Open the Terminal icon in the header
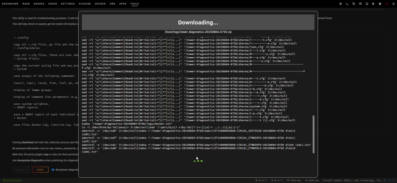The image size is (397, 183). (x=347, y=4)
